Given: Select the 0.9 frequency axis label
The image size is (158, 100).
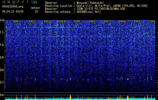Looking at the screenshot, I should 2,57.
